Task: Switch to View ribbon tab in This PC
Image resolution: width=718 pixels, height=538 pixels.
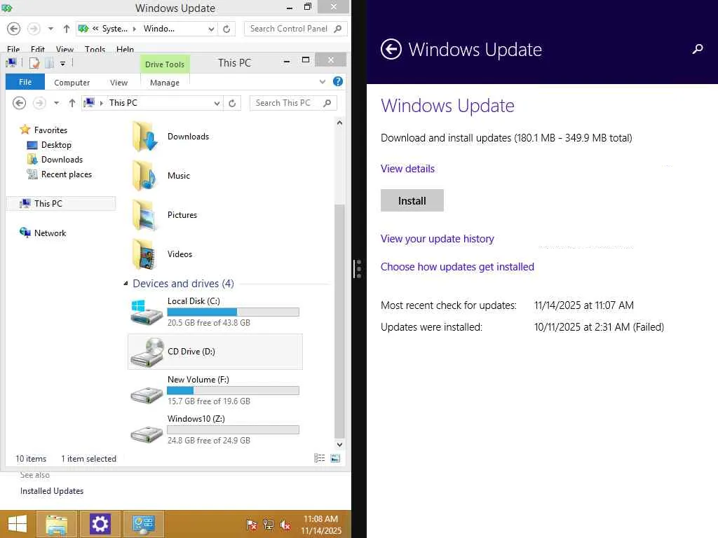Action: coord(118,83)
